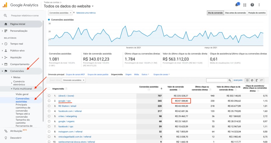The width and height of the screenshot is (271, 143).
Task: Open the three-dot options menu
Action: pos(259,5)
